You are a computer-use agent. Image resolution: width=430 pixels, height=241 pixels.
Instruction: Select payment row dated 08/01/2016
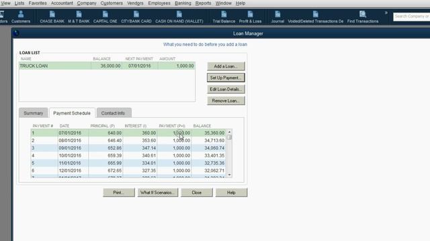128,141
